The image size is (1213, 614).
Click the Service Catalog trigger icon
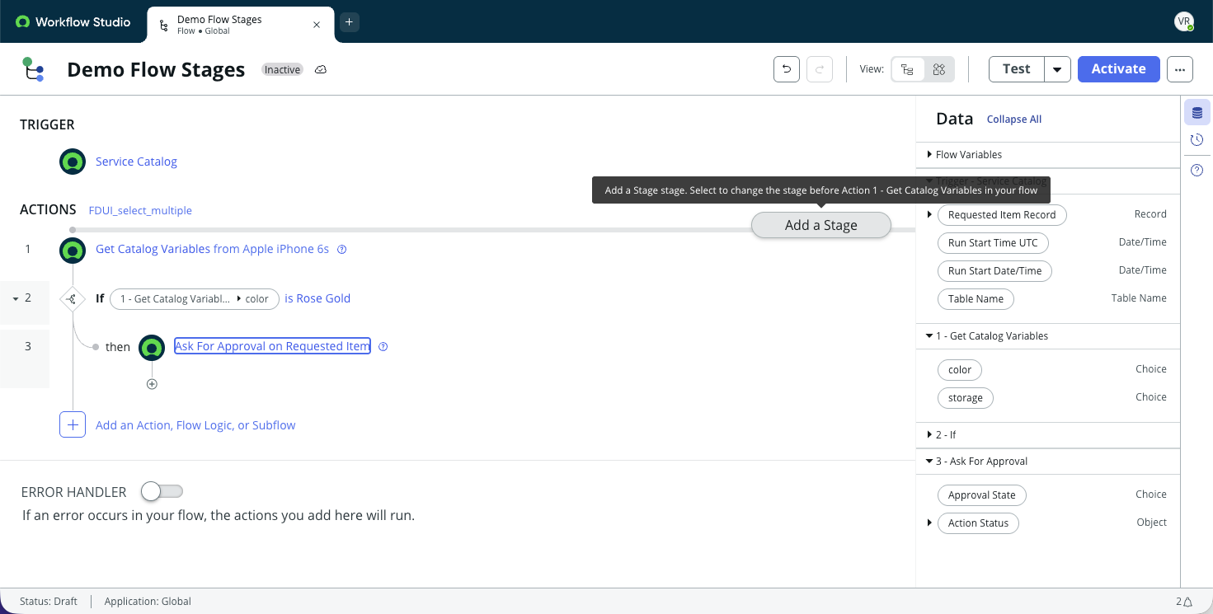[73, 162]
